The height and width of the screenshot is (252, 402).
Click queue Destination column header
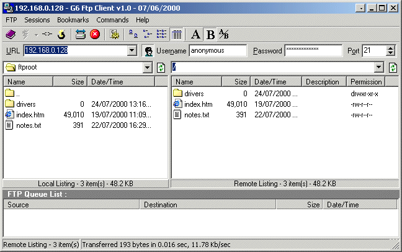[208, 205]
